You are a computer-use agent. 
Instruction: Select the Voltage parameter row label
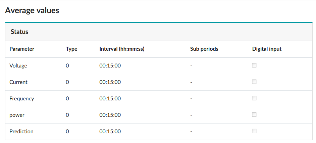point(18,66)
